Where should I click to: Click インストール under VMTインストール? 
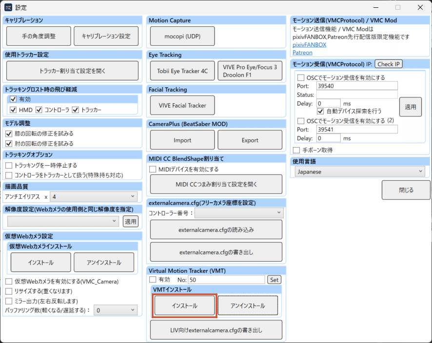point(185,305)
